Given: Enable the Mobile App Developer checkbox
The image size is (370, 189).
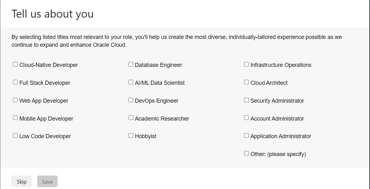Looking at the screenshot, I should pyautogui.click(x=15, y=118).
